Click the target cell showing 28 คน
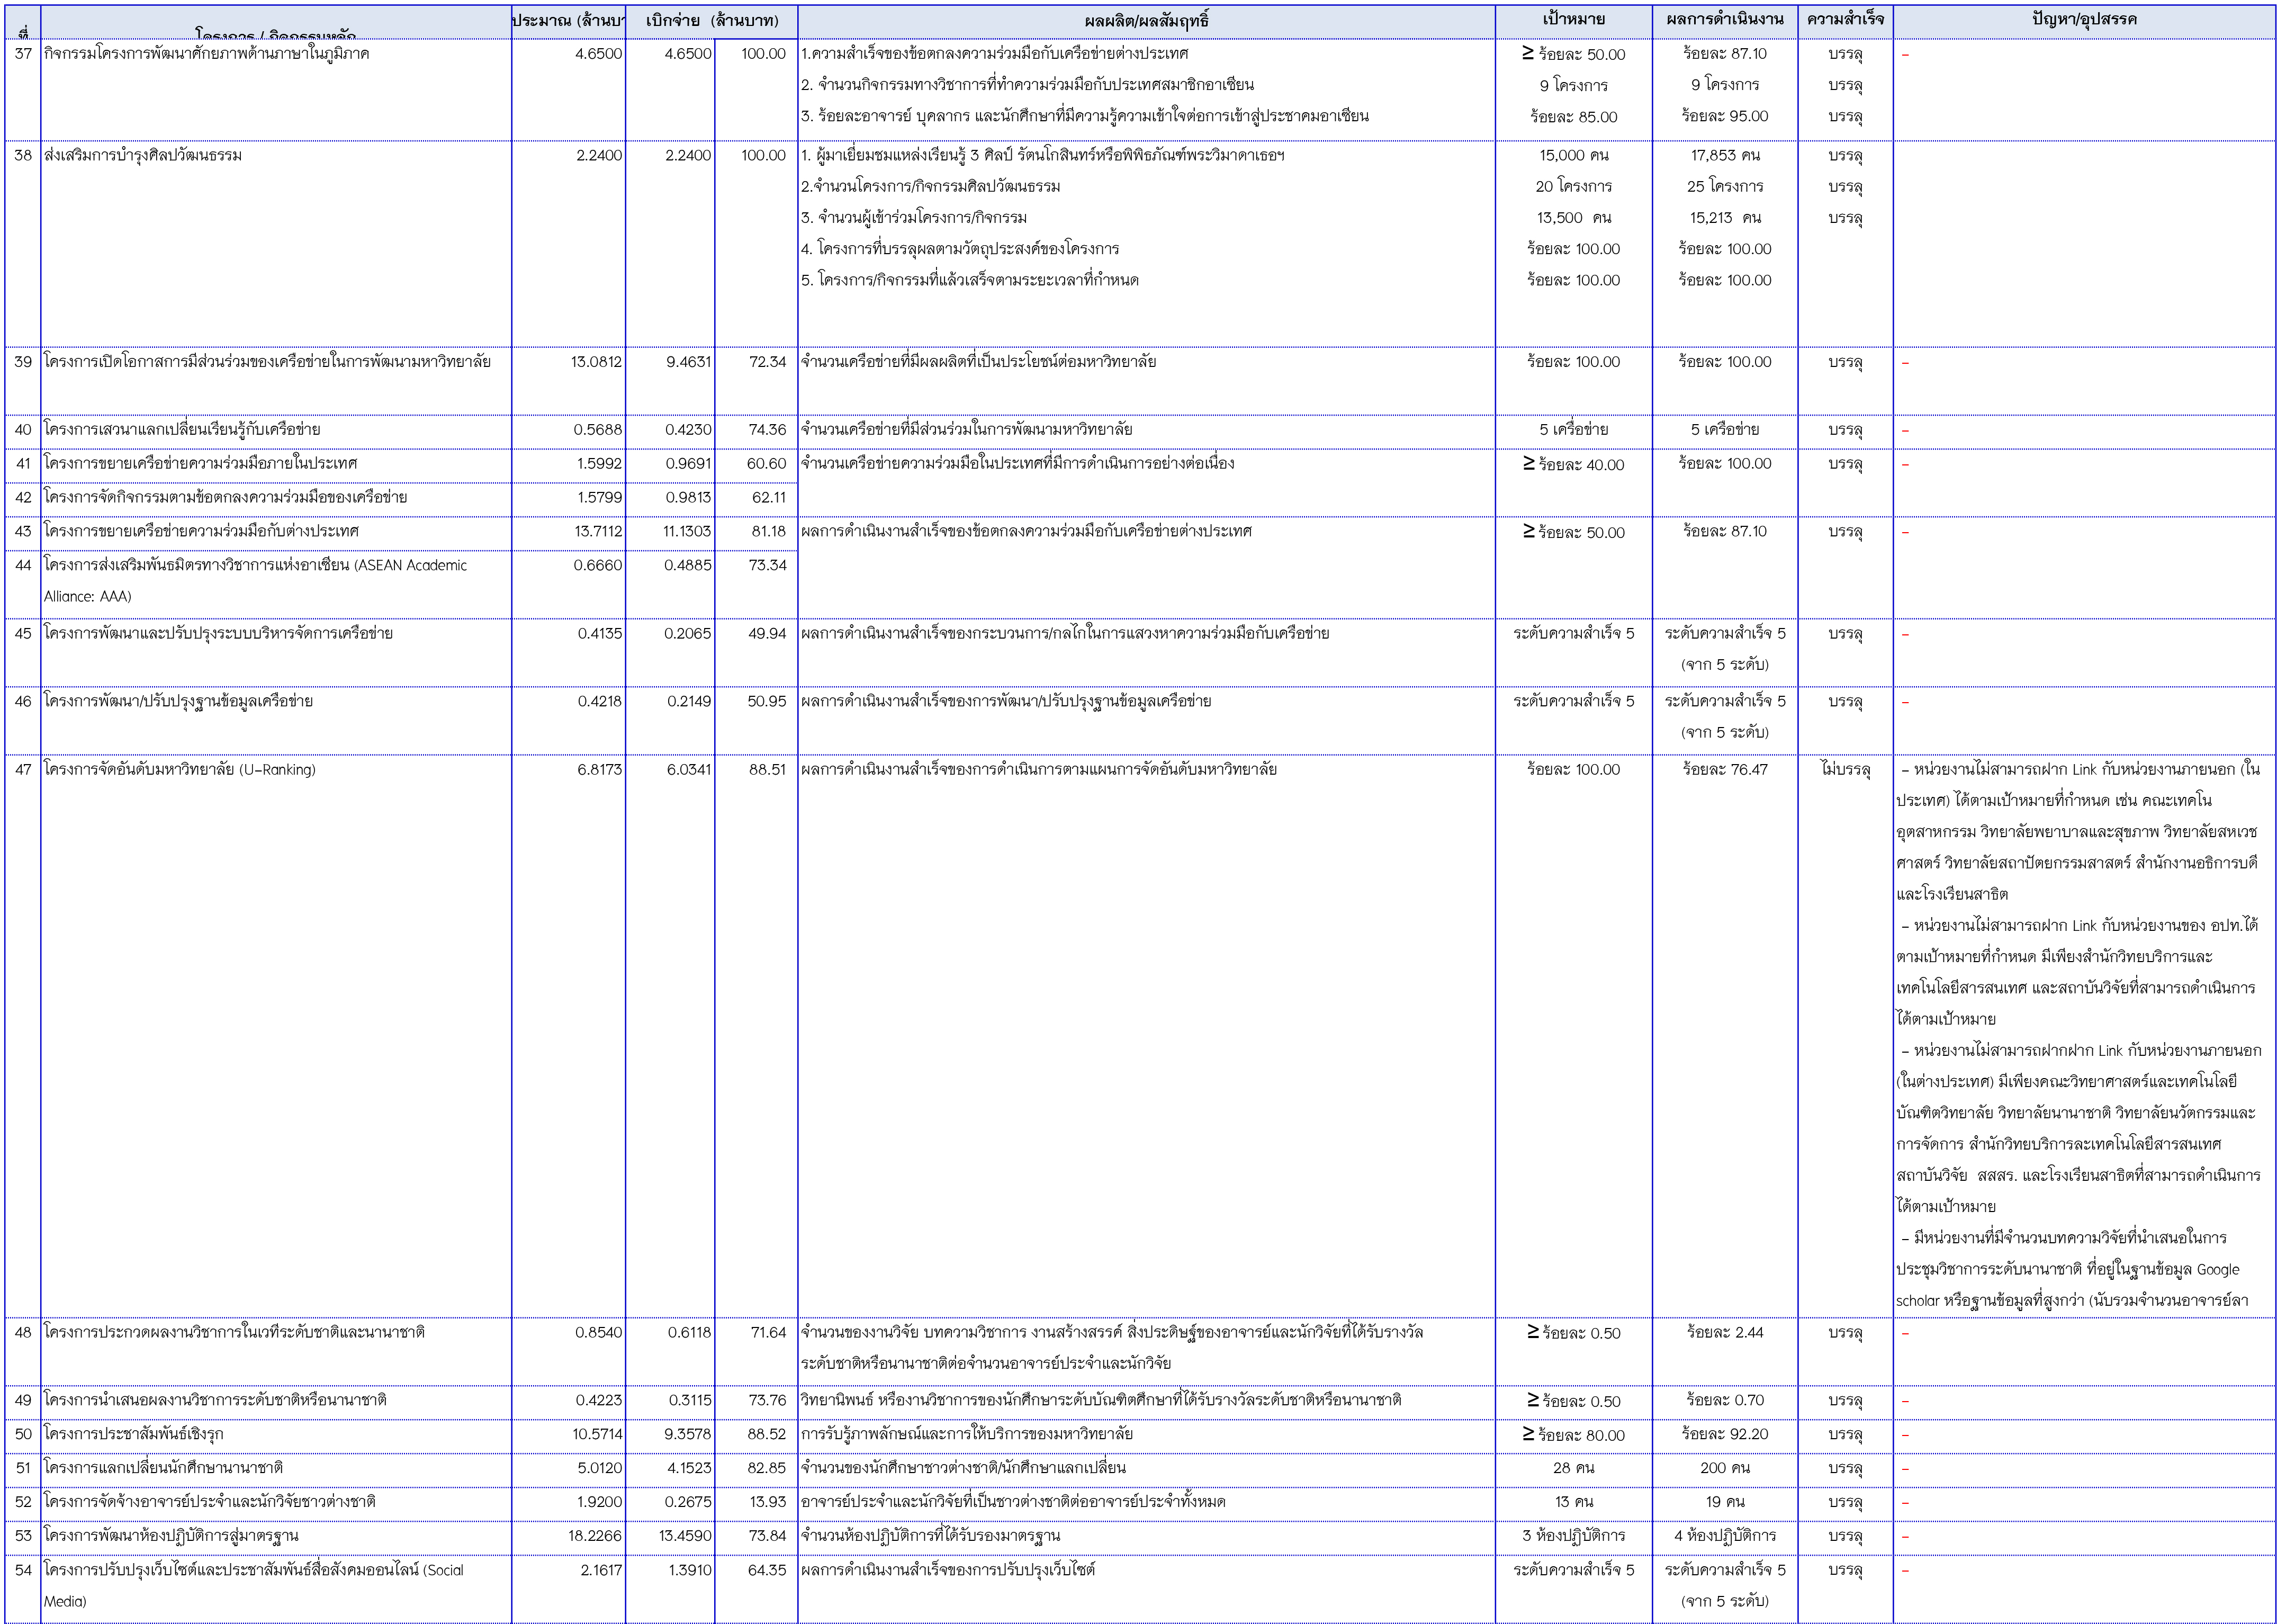This screenshot has width=2286, height=1624. point(1573,1467)
